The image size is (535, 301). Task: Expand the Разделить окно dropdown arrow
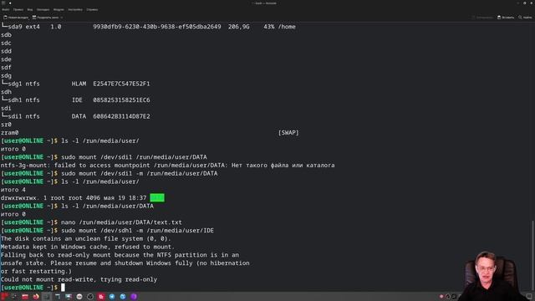point(62,17)
